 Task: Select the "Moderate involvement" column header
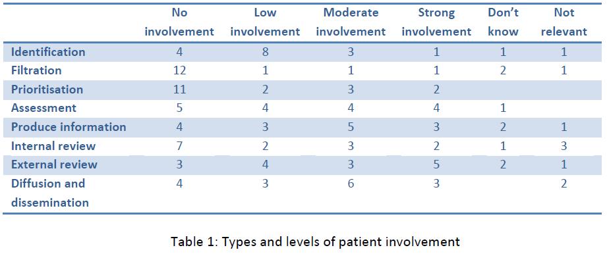coord(351,22)
